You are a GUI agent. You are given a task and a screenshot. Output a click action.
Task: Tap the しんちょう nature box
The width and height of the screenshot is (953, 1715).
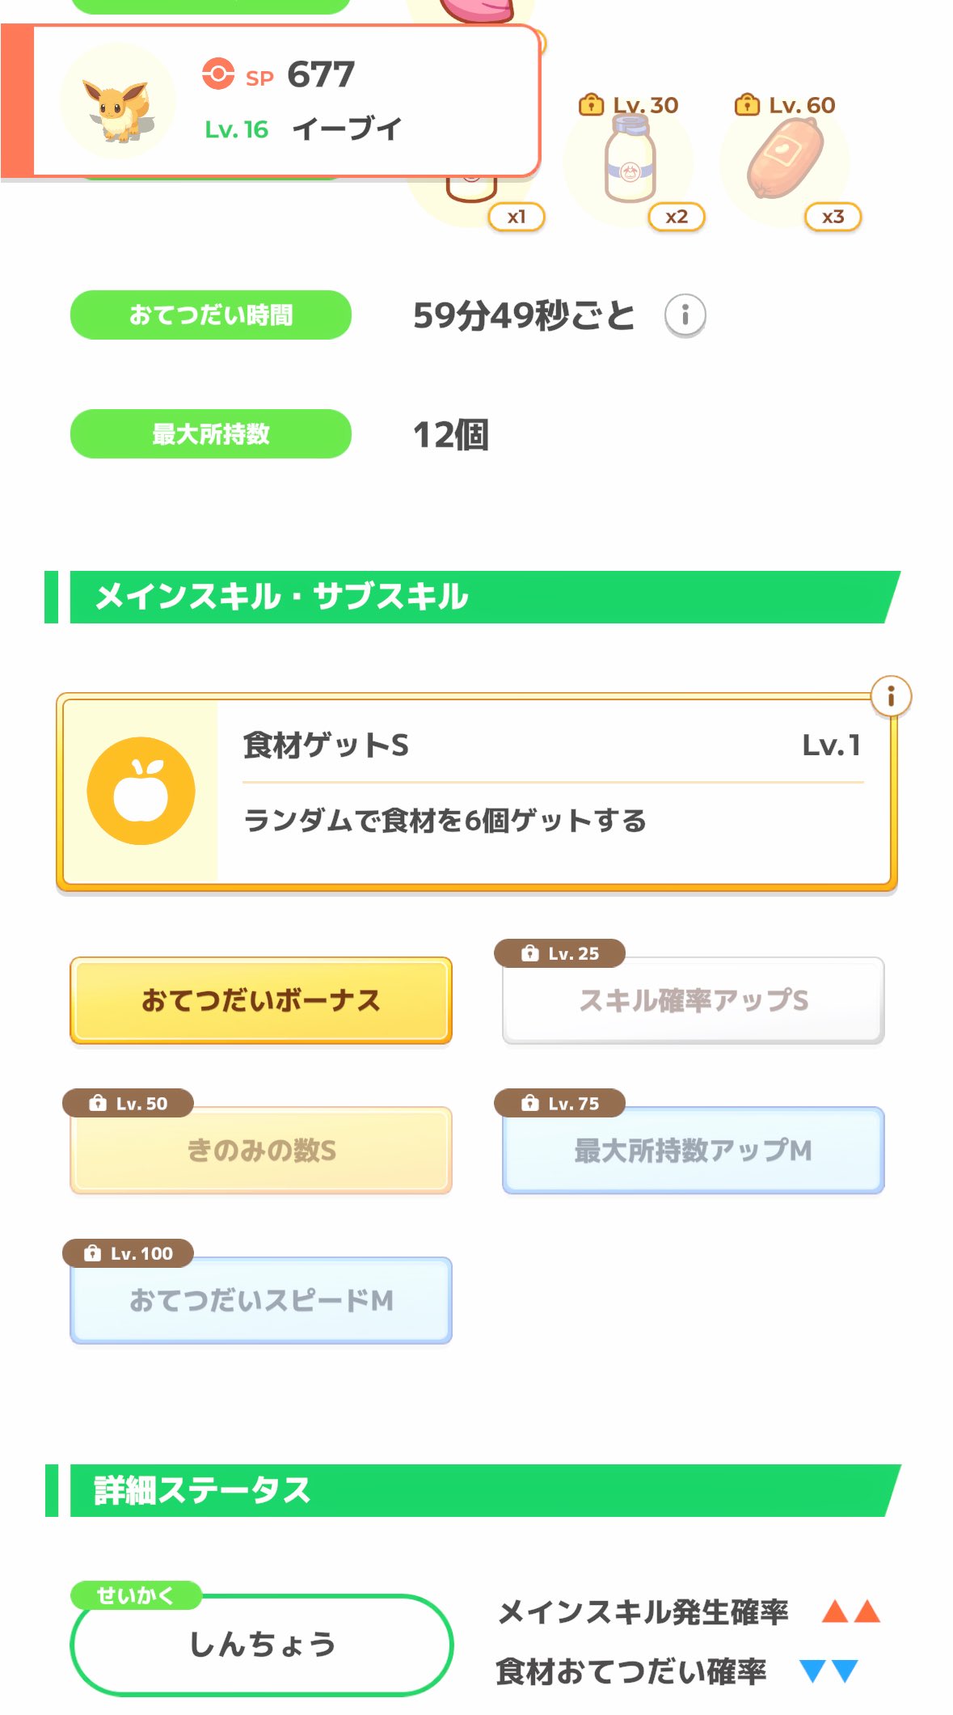(261, 1645)
